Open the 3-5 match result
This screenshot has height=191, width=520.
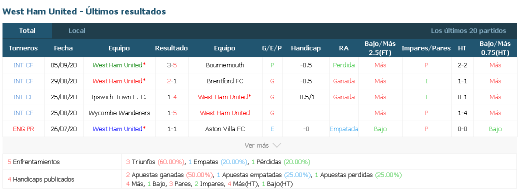coord(172,65)
